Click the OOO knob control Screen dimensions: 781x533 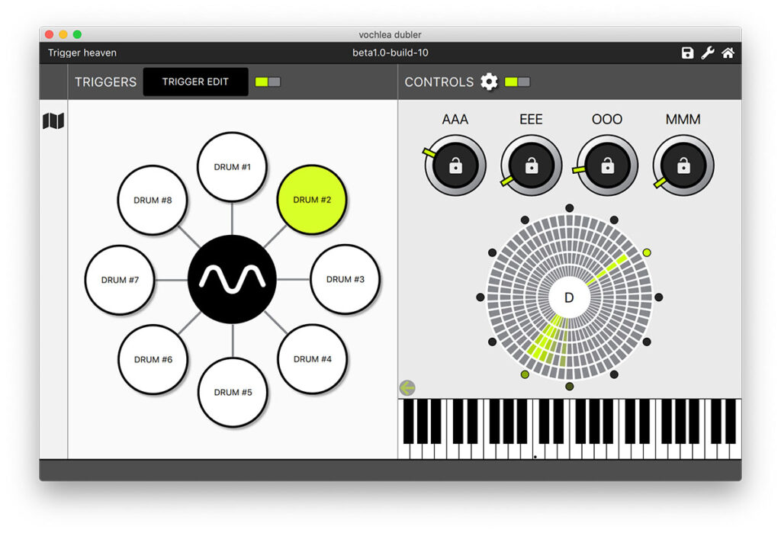pos(607,165)
